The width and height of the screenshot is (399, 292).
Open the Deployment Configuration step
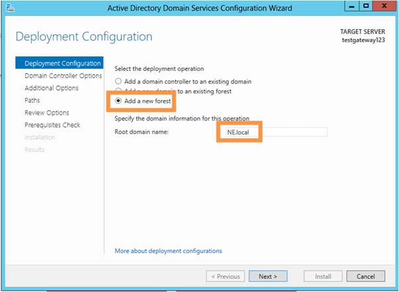(x=59, y=63)
